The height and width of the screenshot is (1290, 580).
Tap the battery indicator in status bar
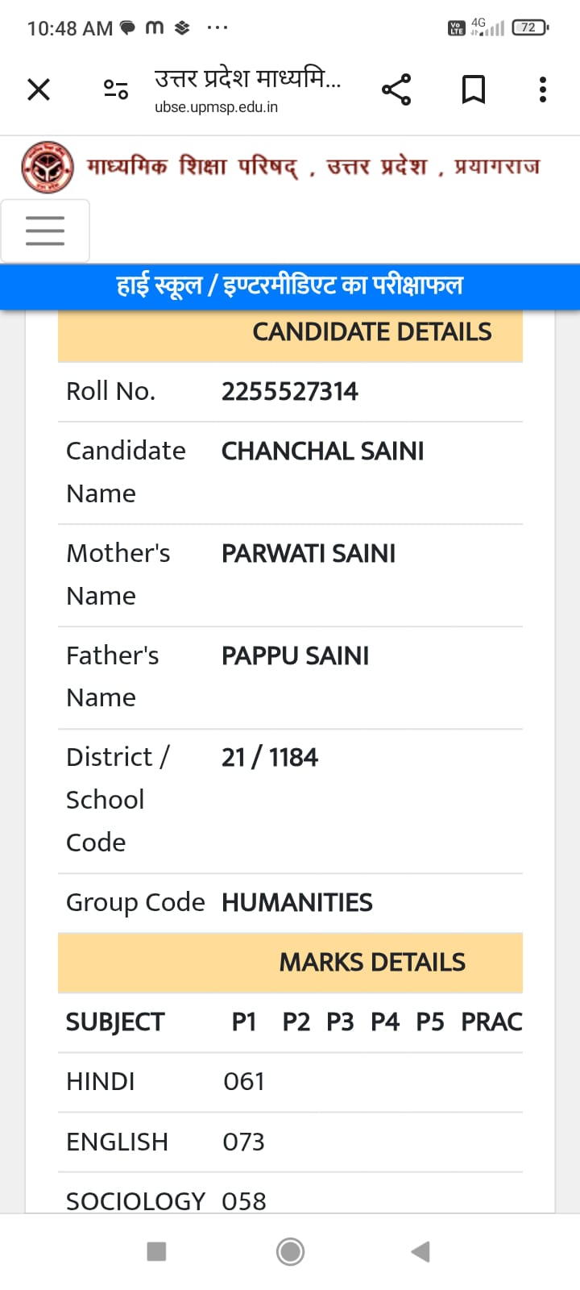click(x=530, y=27)
